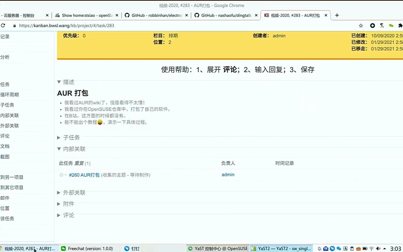
Task: Open a new browser tab
Action: point(337,15)
